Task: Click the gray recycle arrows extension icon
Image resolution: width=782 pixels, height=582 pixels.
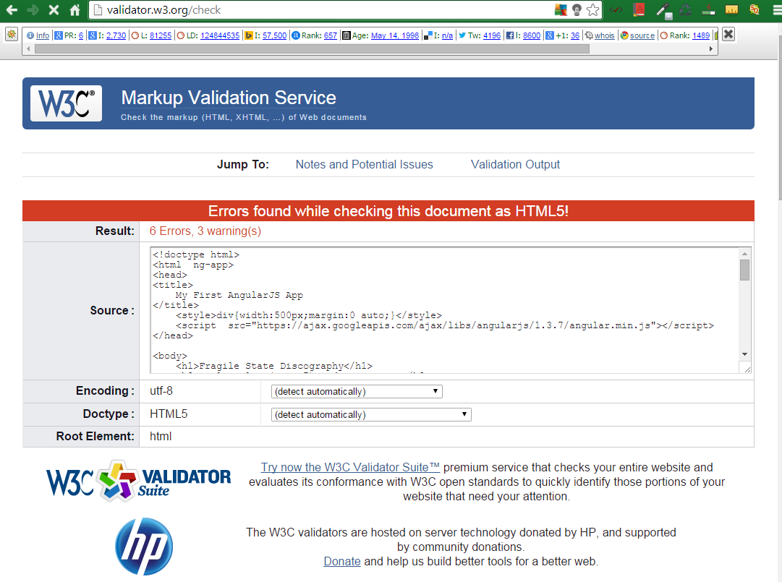Action: click(685, 10)
